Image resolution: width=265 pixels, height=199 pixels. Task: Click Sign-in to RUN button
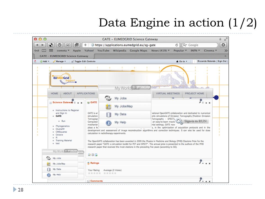[192, 121]
